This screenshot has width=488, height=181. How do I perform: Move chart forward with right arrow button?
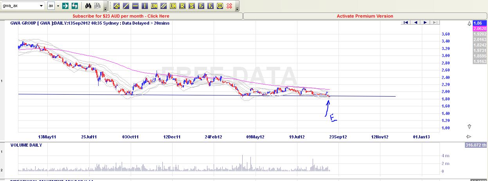click(x=425, y=22)
